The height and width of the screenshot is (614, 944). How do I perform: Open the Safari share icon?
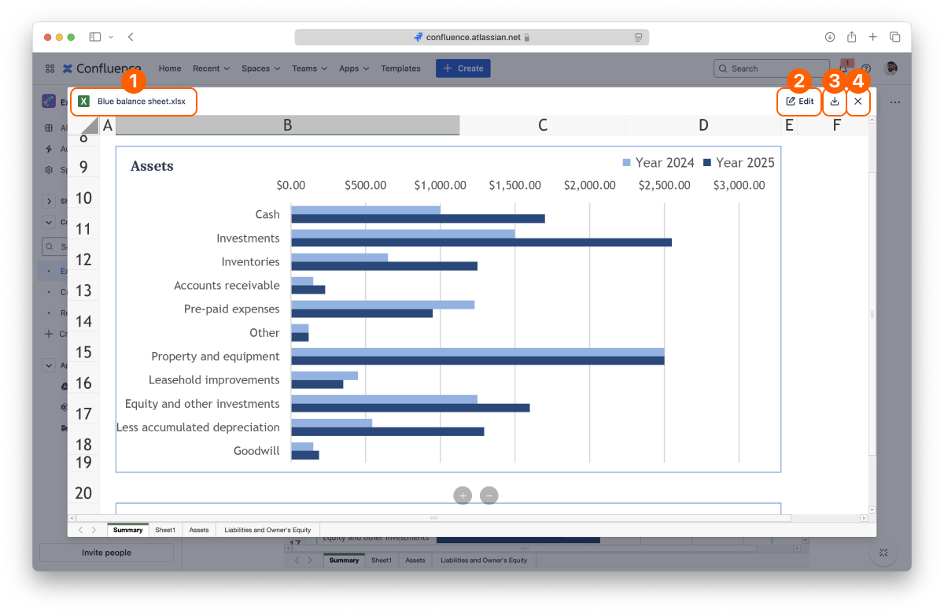tap(851, 37)
